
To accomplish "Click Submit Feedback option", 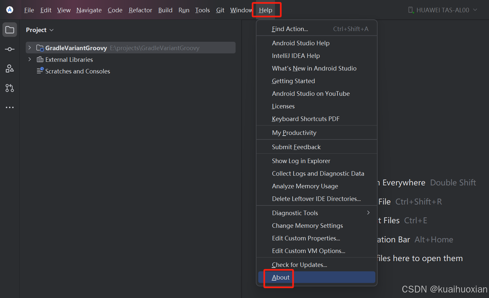I will 296,147.
